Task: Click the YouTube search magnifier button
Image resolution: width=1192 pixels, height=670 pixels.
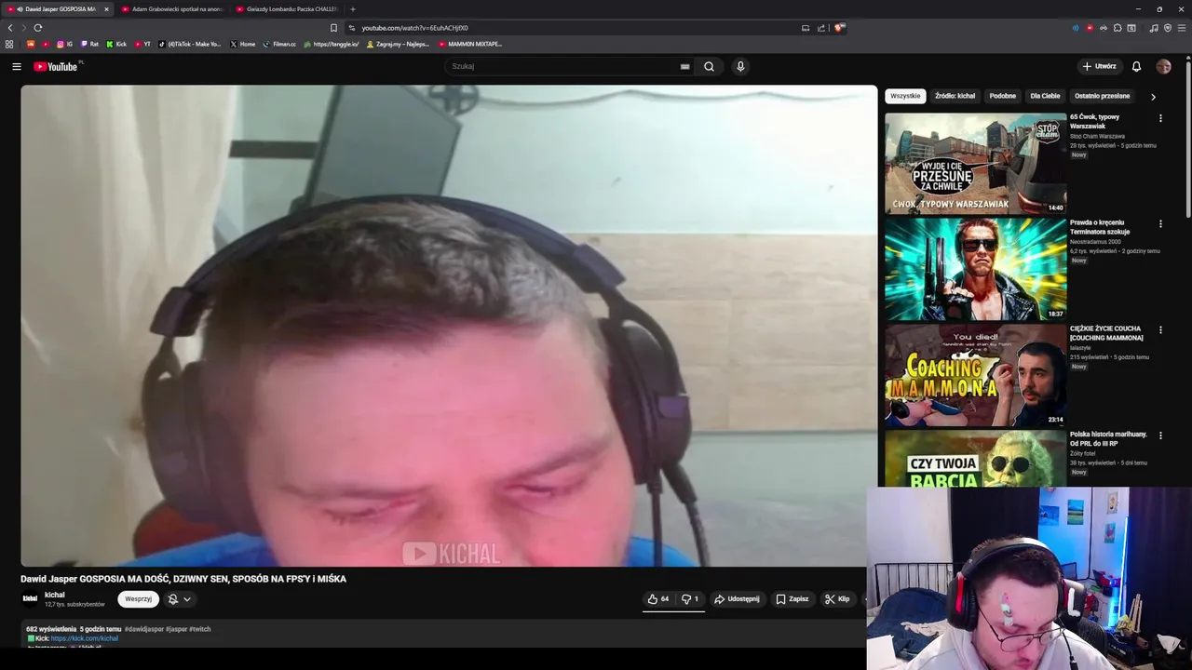Action: click(x=709, y=66)
